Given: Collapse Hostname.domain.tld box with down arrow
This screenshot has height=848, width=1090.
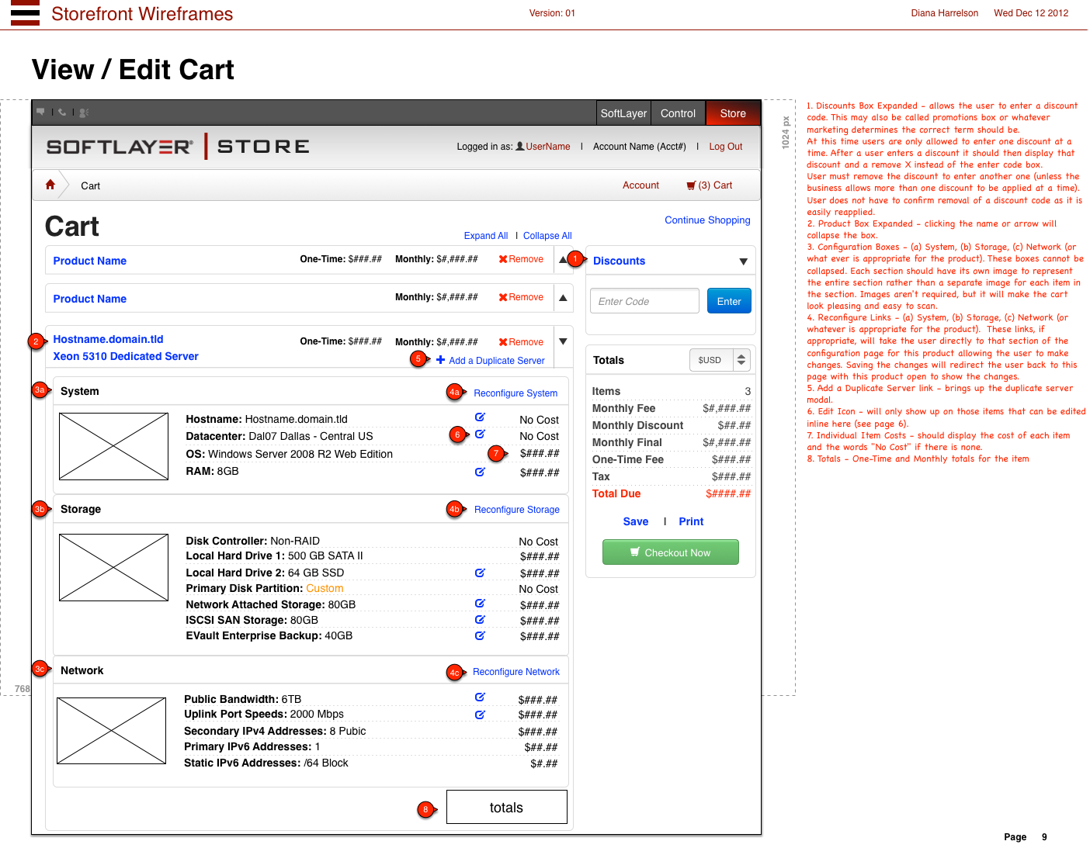Looking at the screenshot, I should 564,341.
